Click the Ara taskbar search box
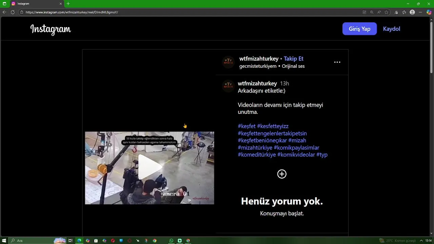This screenshot has width=434, height=244. tap(37, 241)
